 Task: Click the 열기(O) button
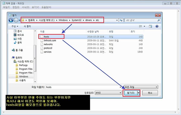(131, 93)
